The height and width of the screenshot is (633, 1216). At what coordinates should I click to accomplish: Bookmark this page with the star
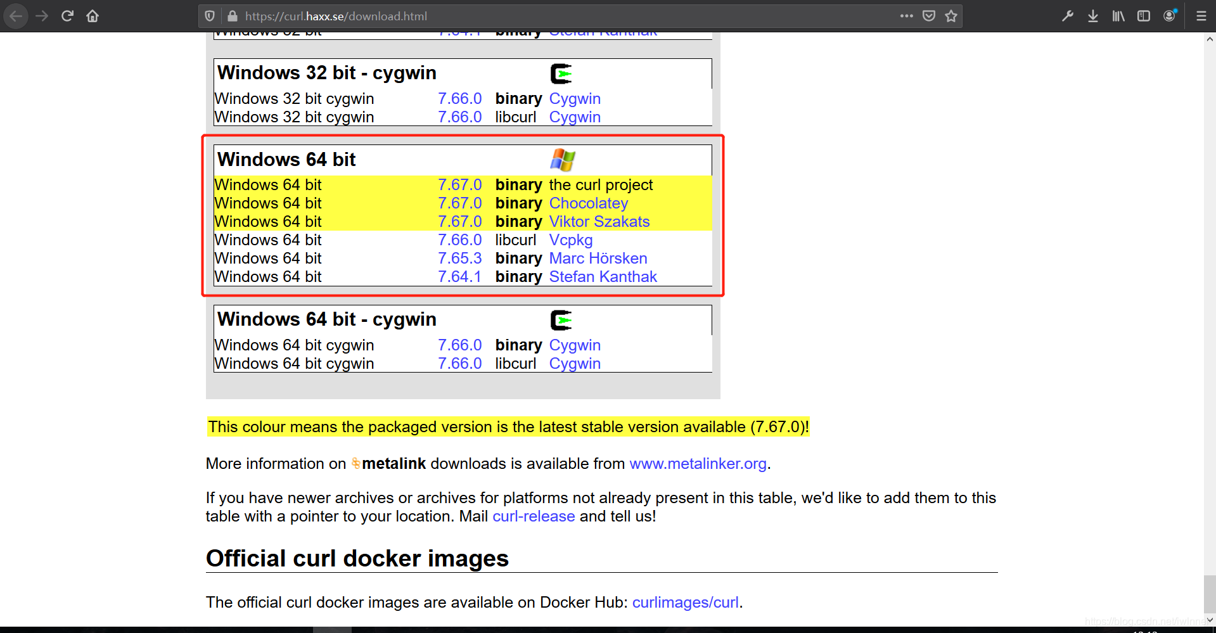[x=951, y=16]
